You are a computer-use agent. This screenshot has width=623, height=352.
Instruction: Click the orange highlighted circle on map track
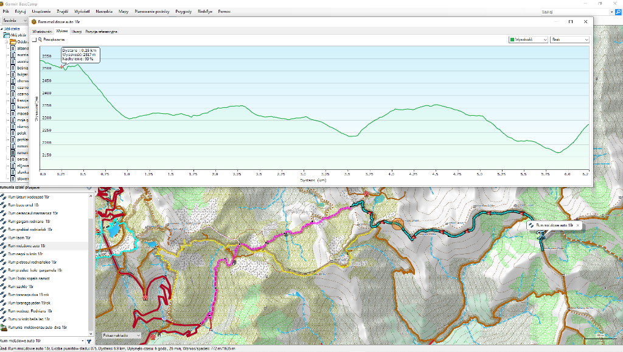click(x=397, y=224)
